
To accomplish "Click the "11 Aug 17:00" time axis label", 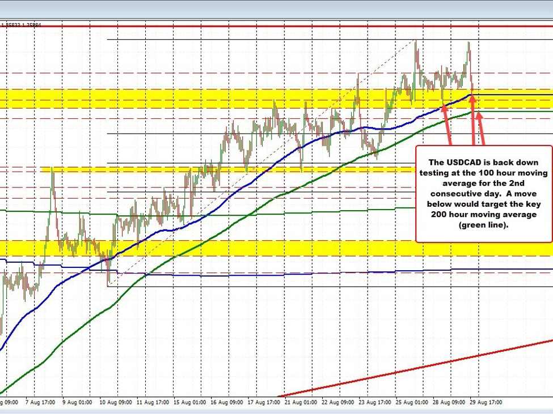I will (153, 402).
